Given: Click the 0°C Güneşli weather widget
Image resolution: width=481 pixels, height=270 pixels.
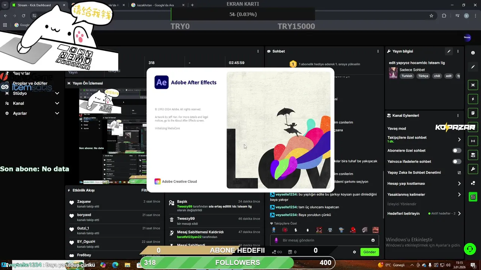Looking at the screenshot, I should click(392, 265).
